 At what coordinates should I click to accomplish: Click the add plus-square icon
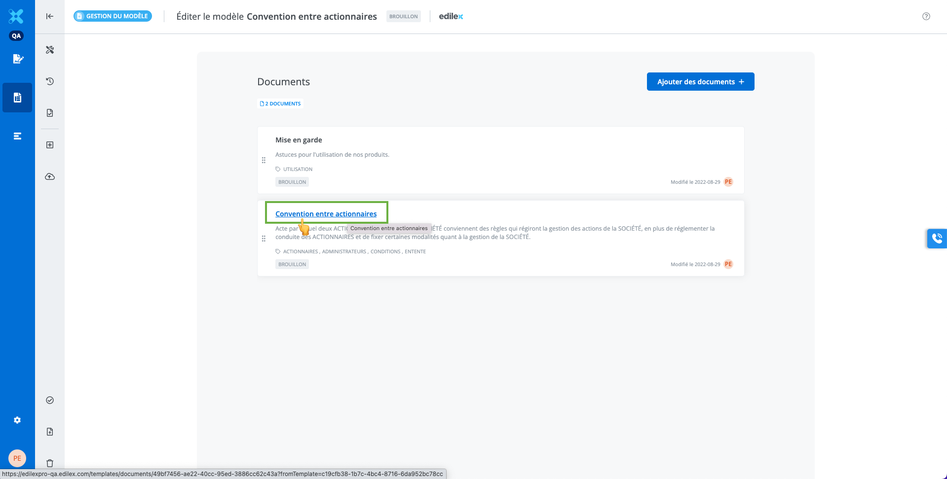tap(50, 145)
